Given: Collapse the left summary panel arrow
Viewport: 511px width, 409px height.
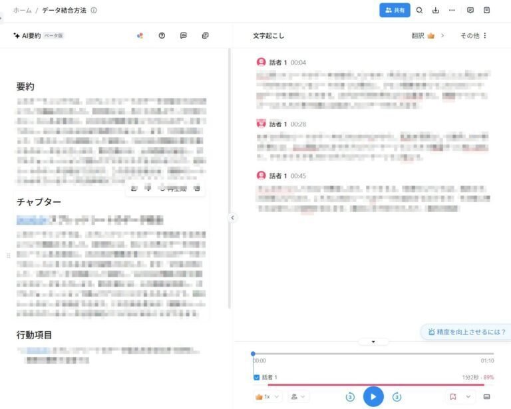Looking at the screenshot, I should (232, 218).
